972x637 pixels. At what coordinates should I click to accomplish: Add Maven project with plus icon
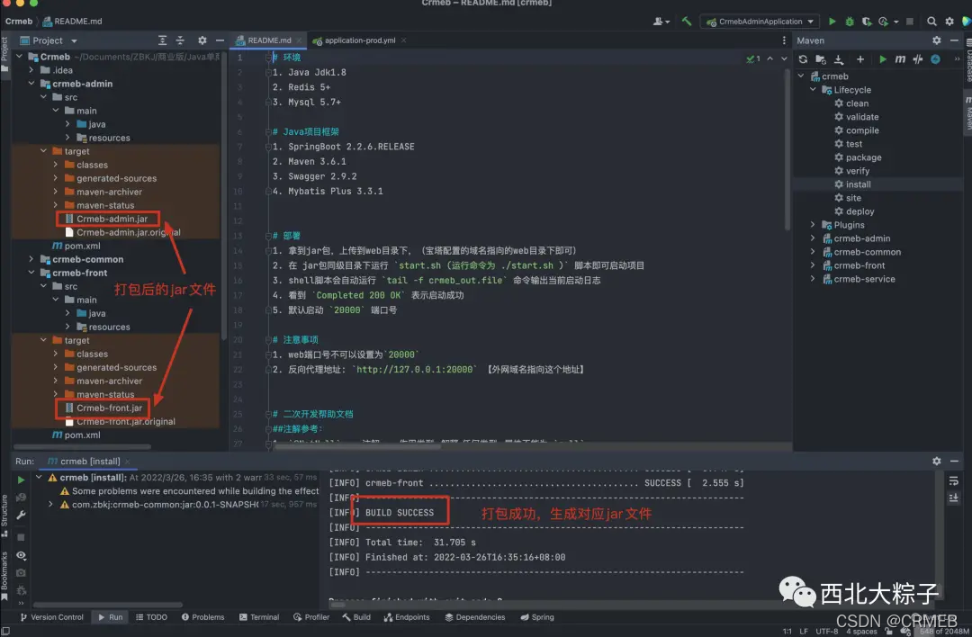859,58
